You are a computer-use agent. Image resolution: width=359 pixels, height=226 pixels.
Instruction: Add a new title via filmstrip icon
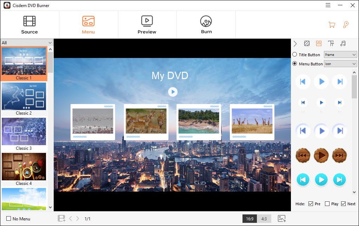click(x=62, y=218)
